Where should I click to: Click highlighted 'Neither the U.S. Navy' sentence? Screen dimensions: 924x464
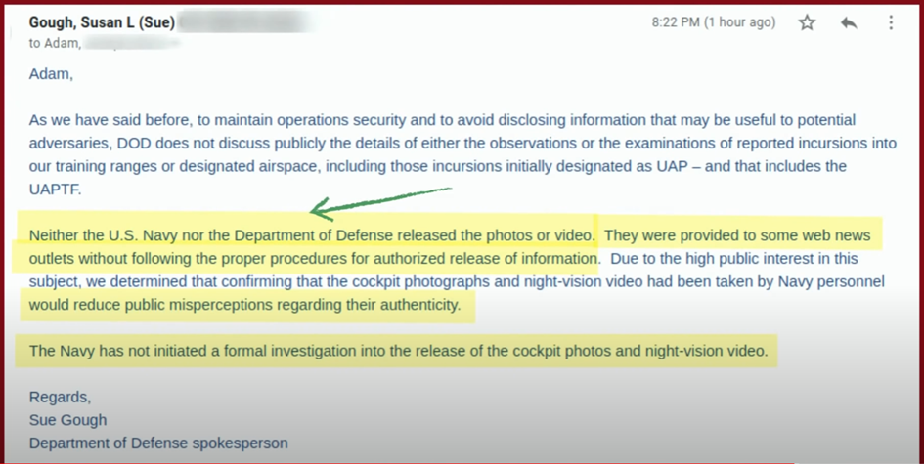(x=312, y=235)
